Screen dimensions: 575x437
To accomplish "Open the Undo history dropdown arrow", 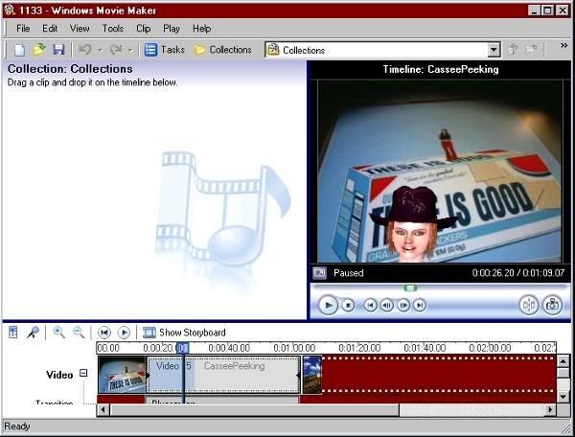I will click(100, 50).
